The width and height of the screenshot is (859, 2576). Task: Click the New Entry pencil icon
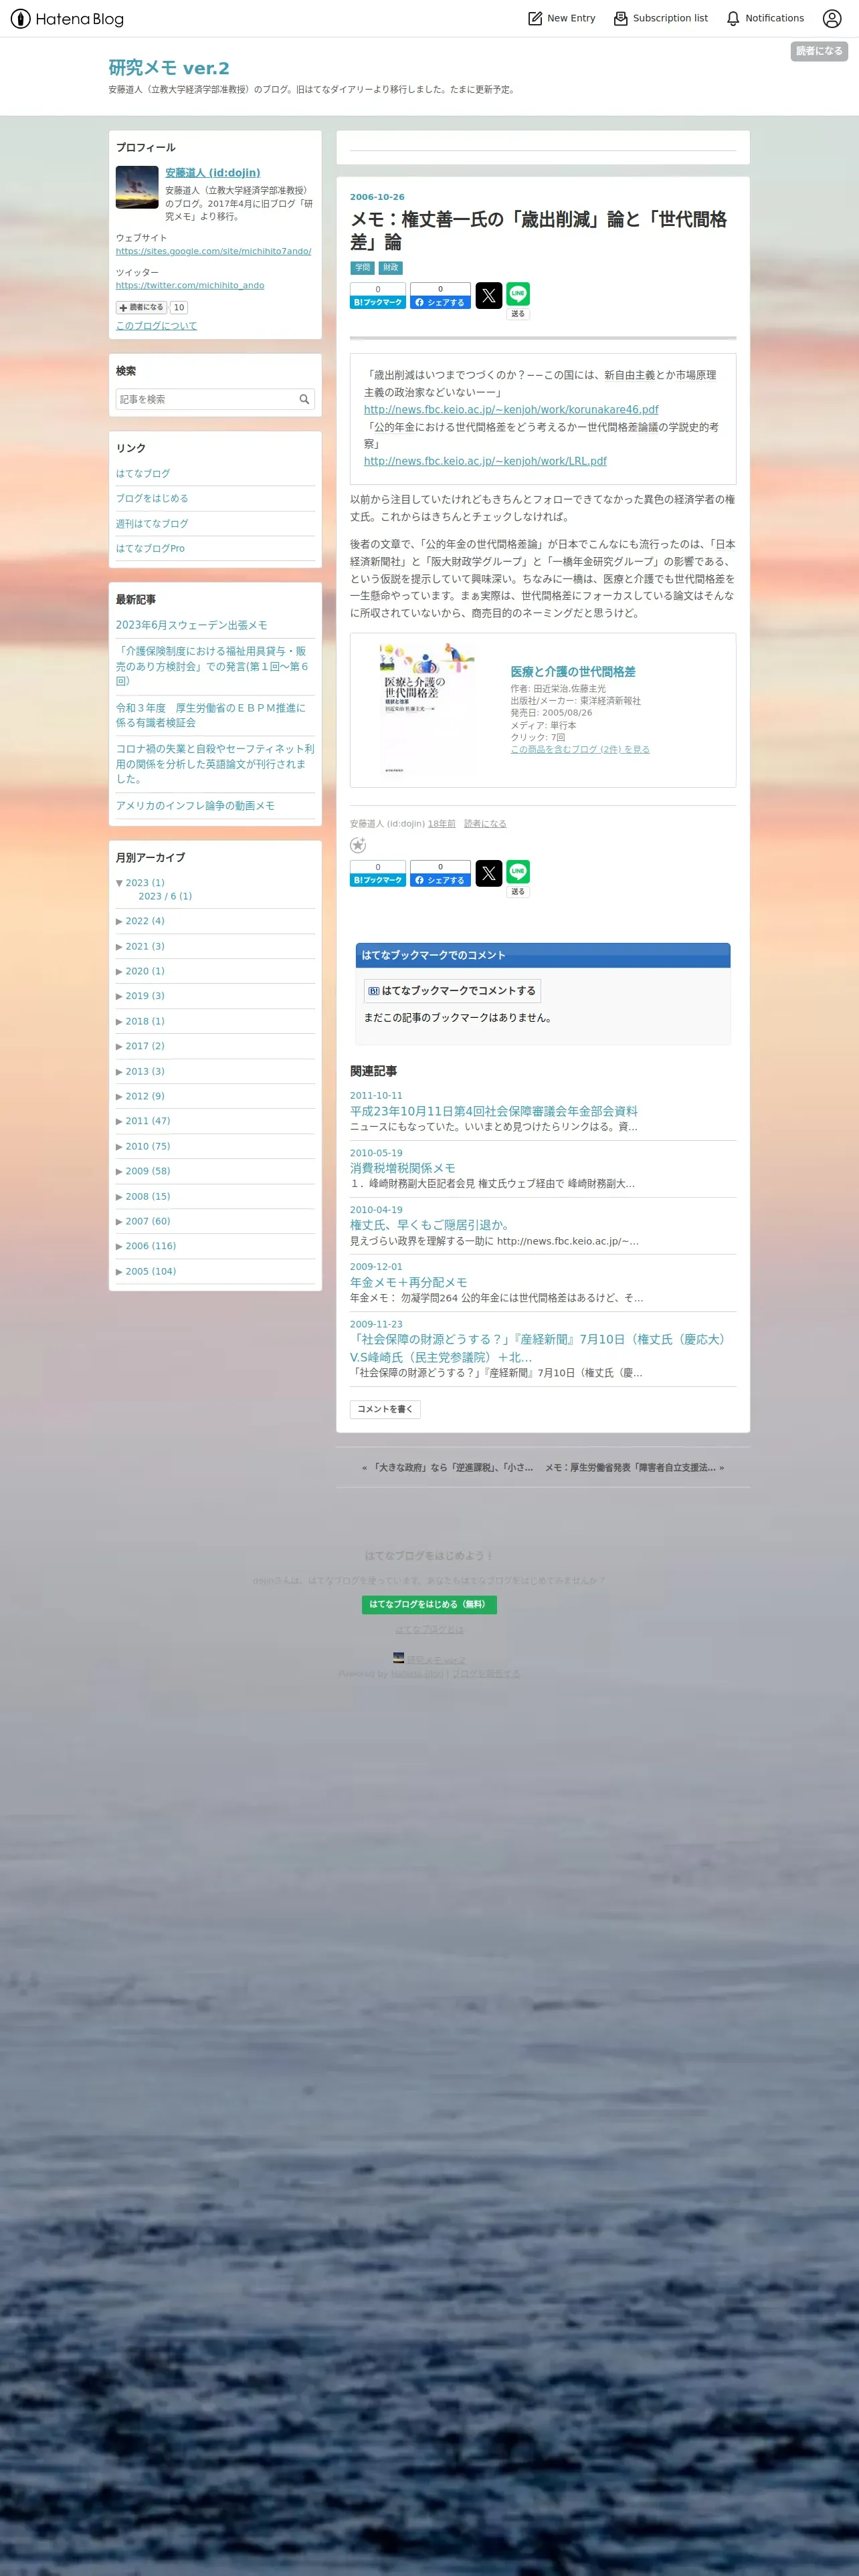(x=535, y=18)
